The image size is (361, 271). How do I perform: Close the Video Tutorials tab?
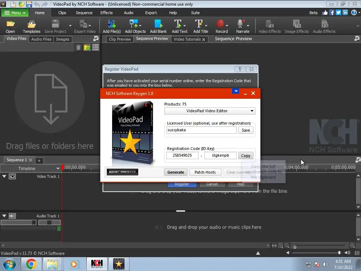pyautogui.click(x=204, y=40)
